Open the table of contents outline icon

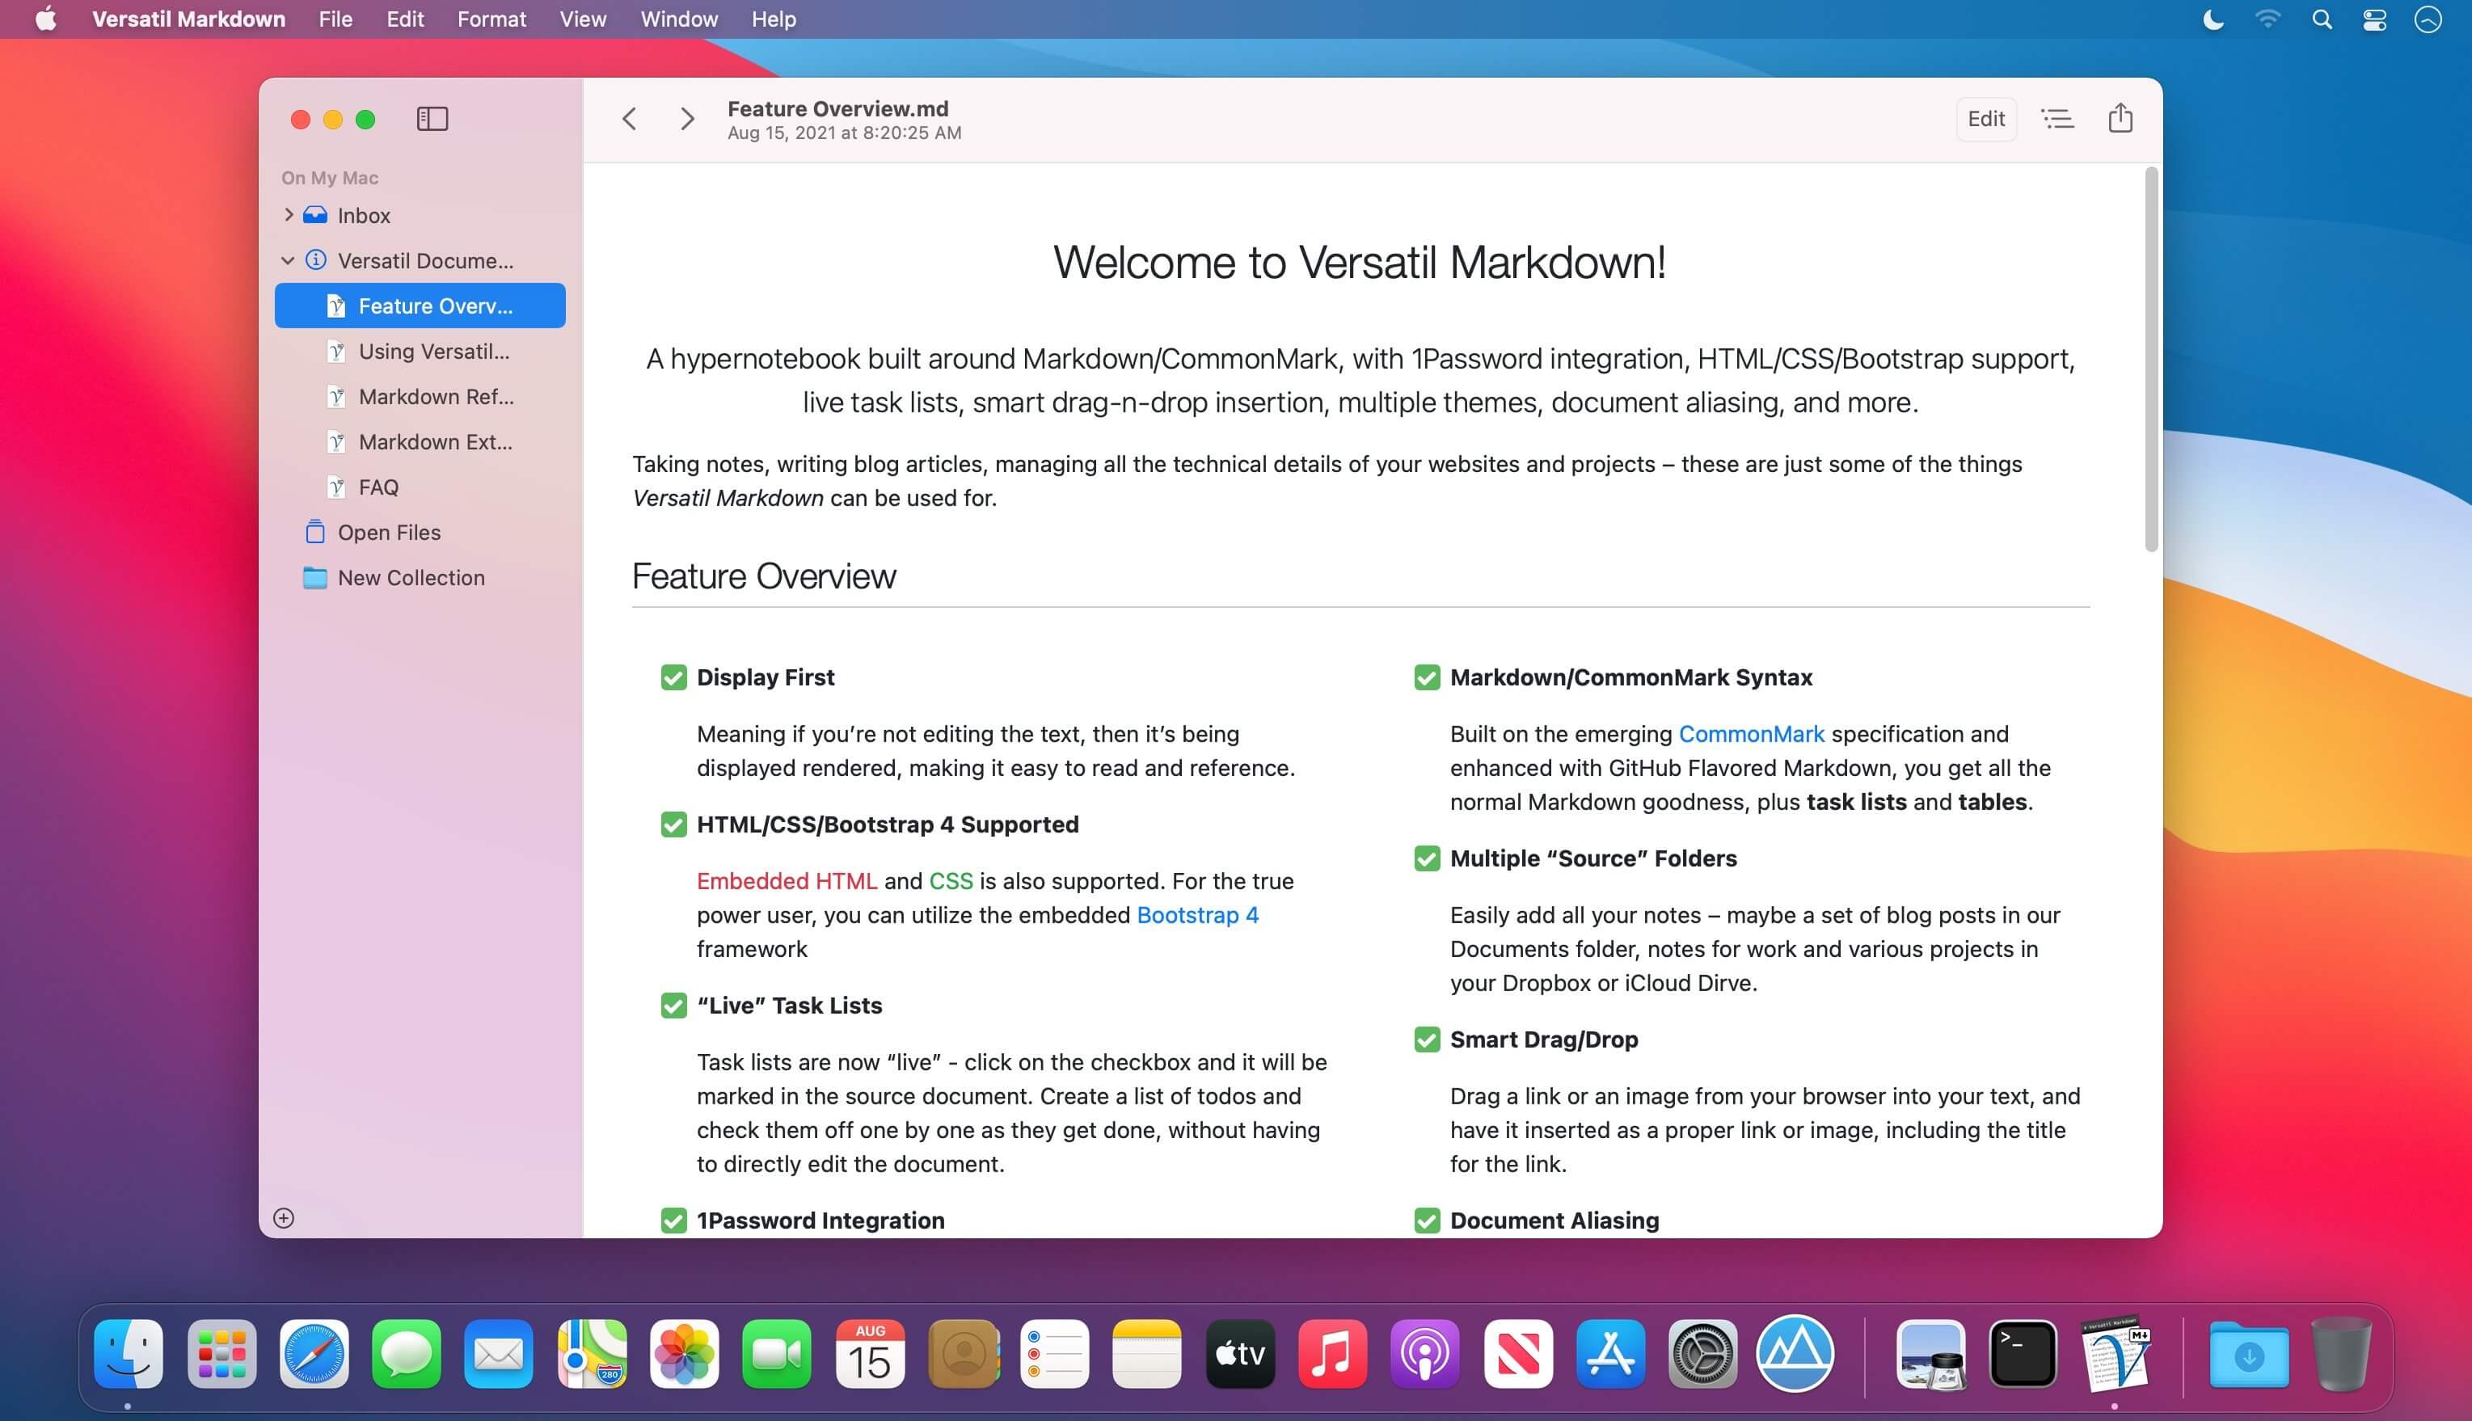[2057, 119]
